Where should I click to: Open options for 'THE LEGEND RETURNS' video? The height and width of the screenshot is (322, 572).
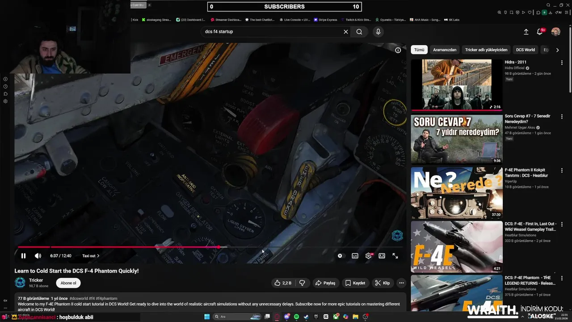point(562,278)
